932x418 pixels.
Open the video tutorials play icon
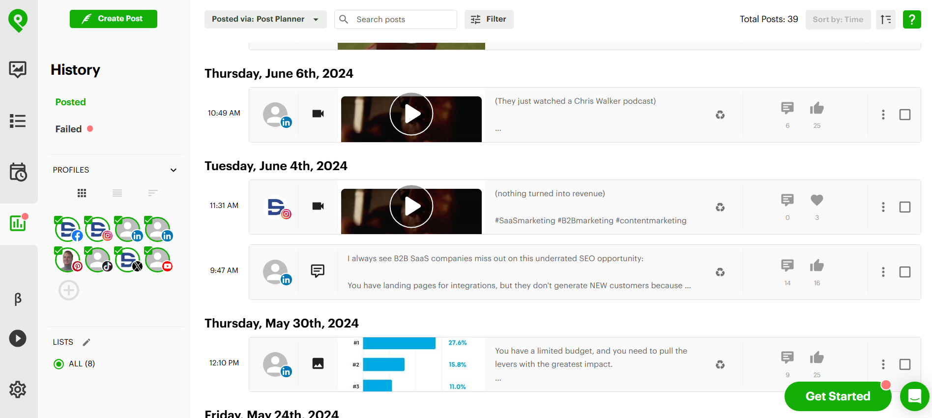tap(18, 338)
